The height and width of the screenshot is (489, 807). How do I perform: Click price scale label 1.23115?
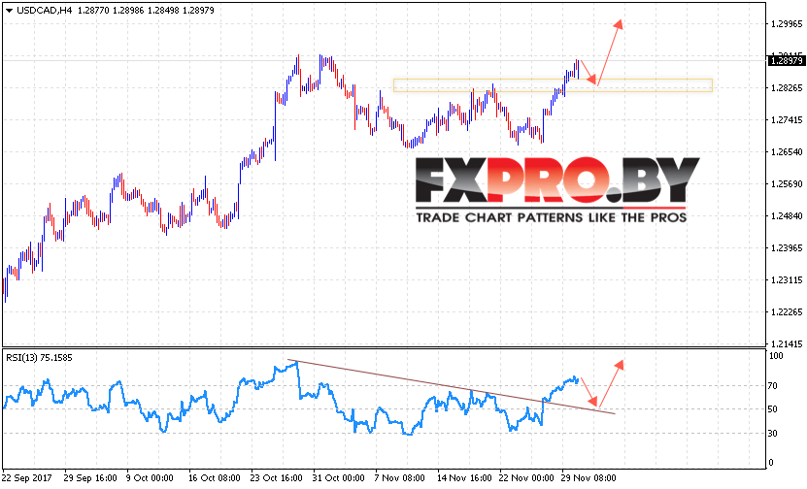coord(787,279)
